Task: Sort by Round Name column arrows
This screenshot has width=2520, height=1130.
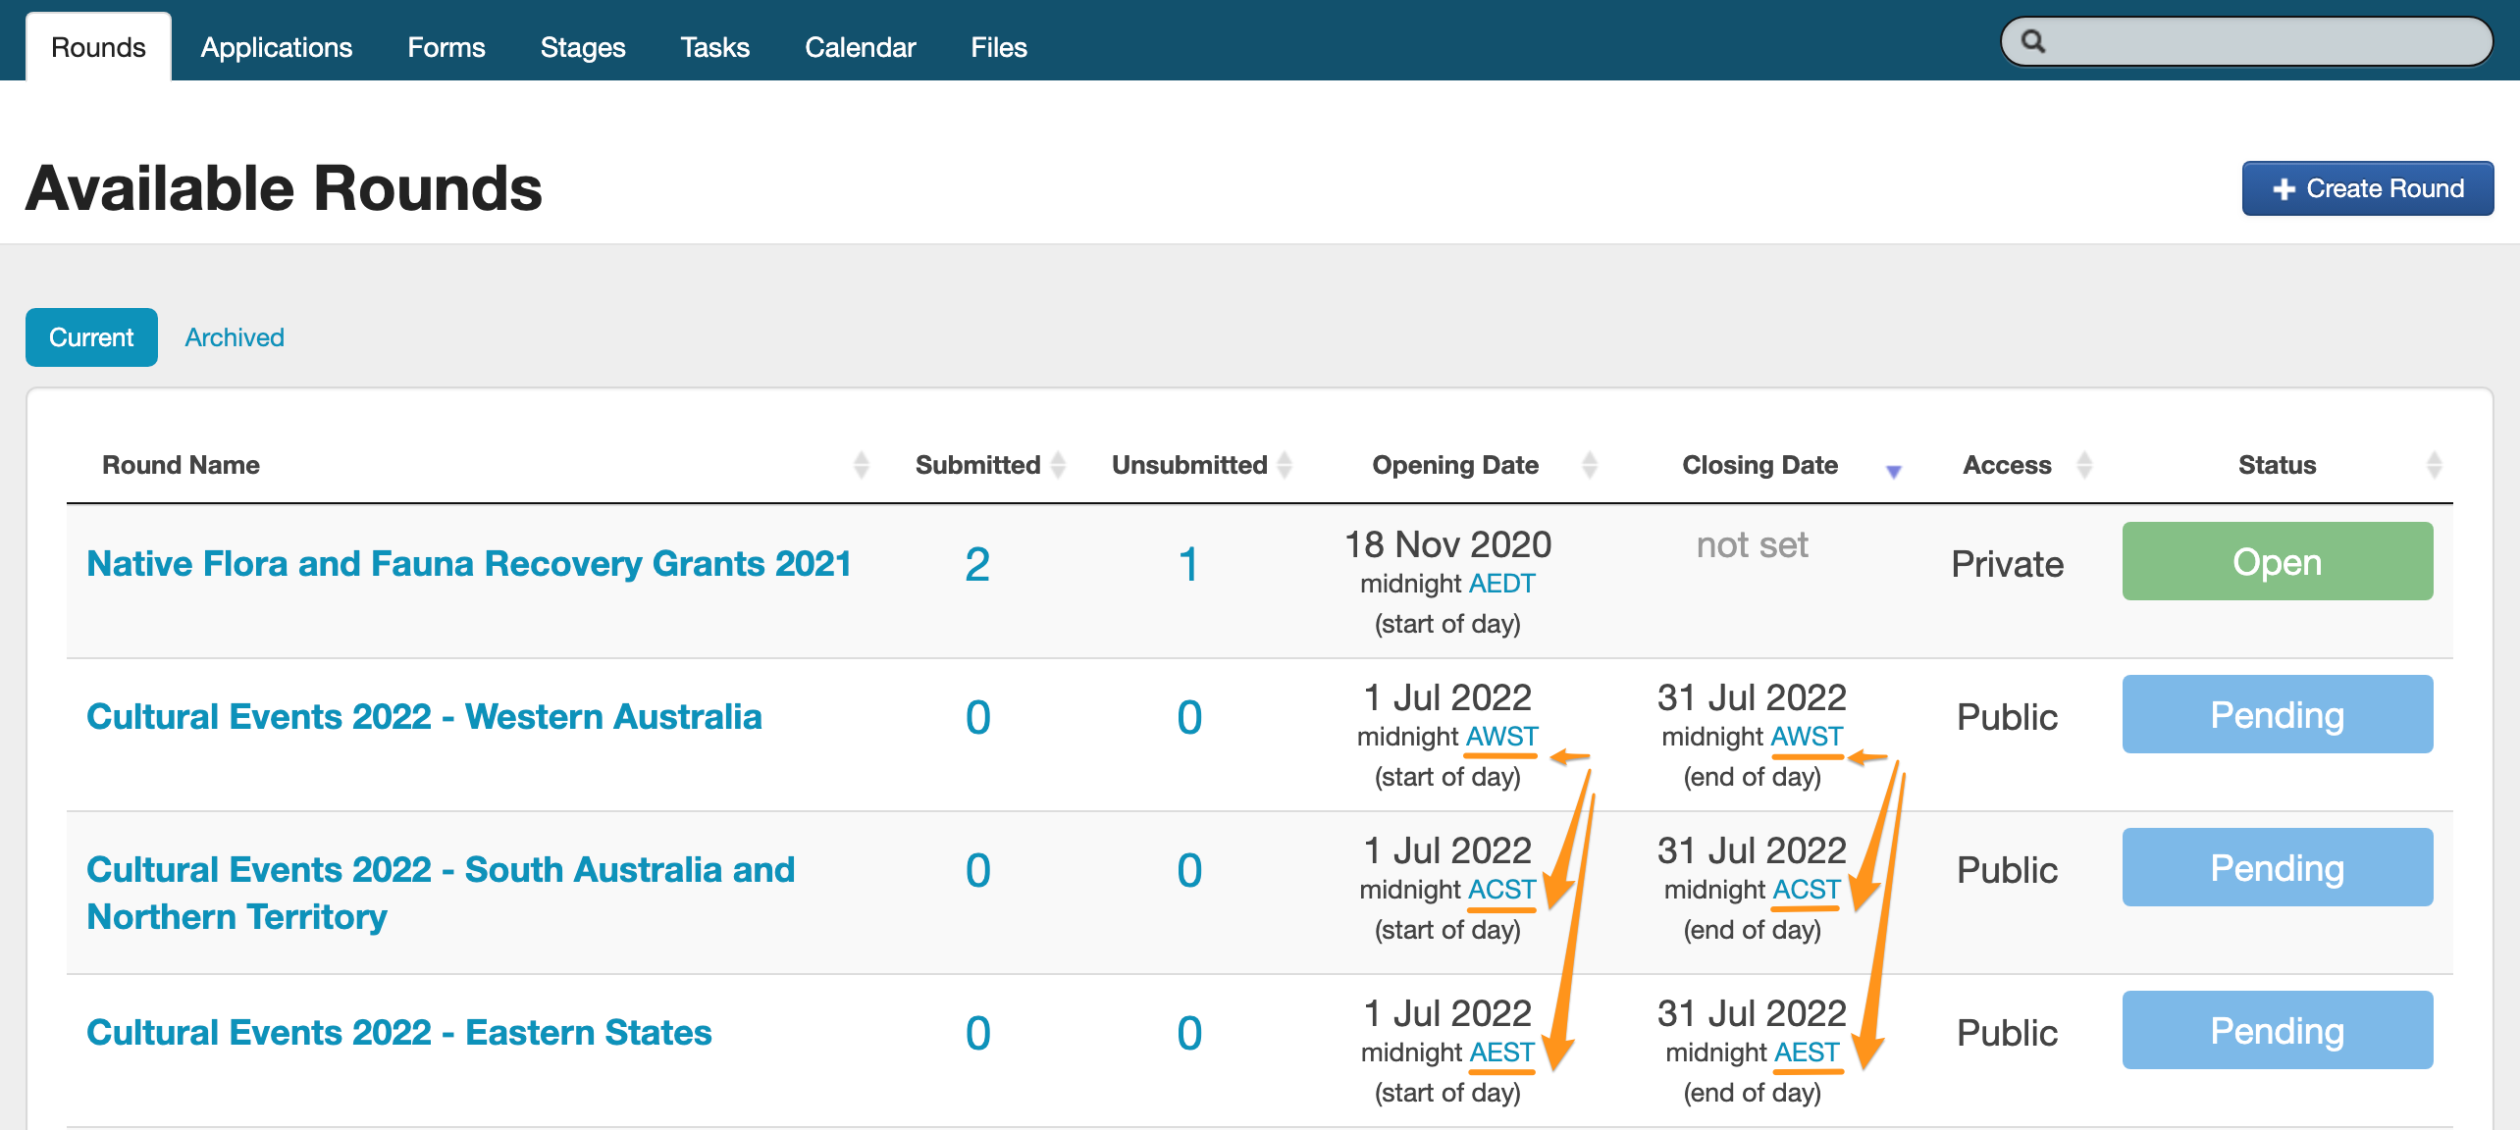Action: (x=861, y=465)
